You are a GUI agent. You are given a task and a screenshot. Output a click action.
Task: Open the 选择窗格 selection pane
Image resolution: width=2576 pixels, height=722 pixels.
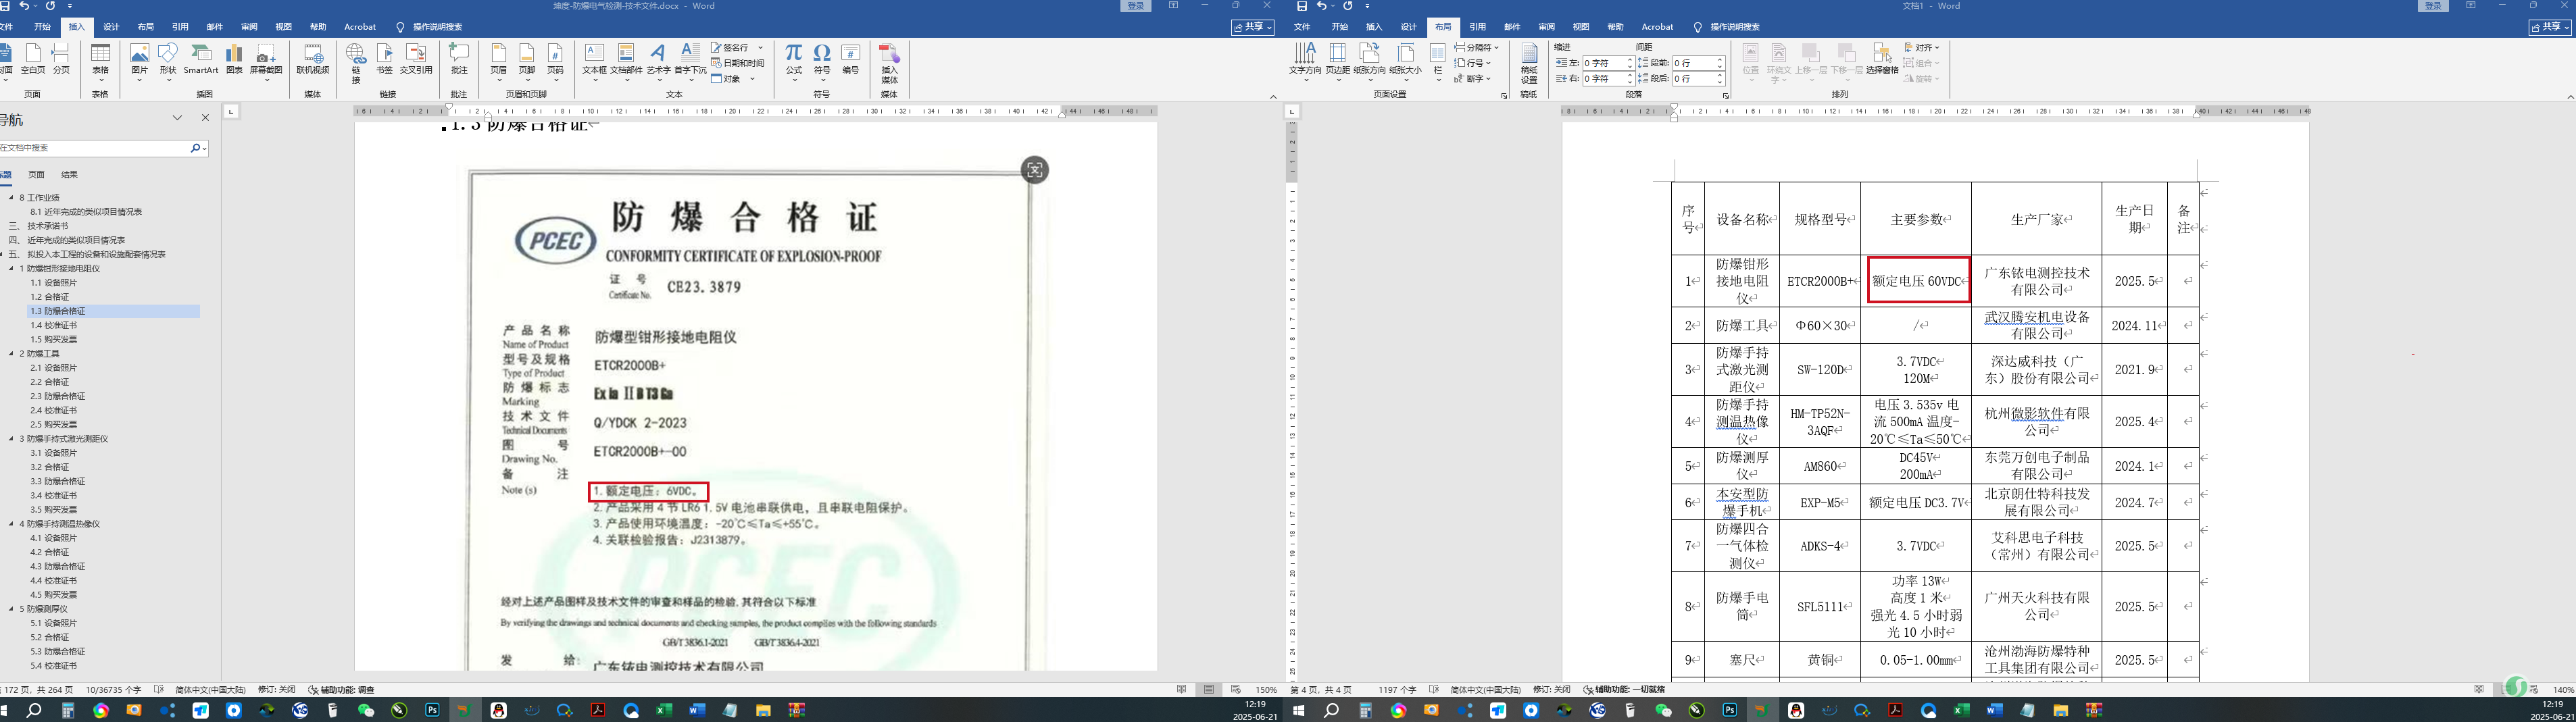point(1882,59)
